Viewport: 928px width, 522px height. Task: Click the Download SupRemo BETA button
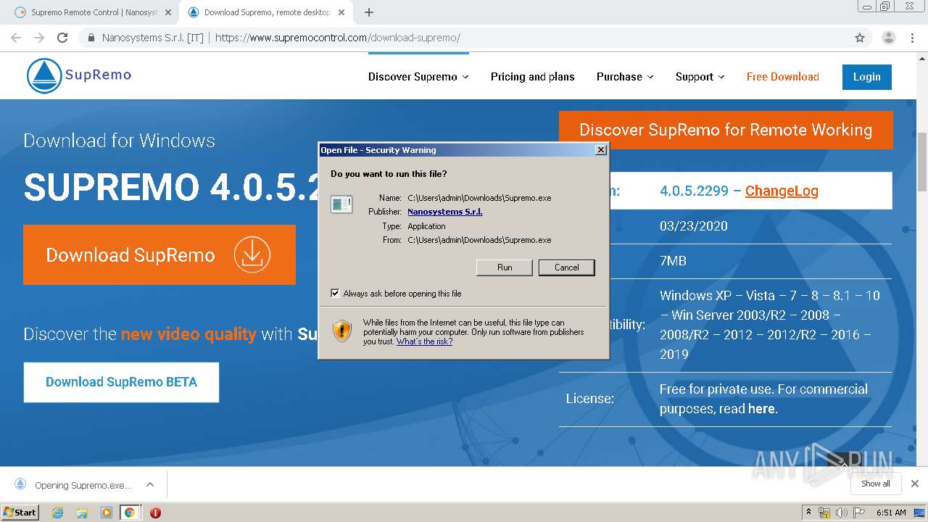121,382
